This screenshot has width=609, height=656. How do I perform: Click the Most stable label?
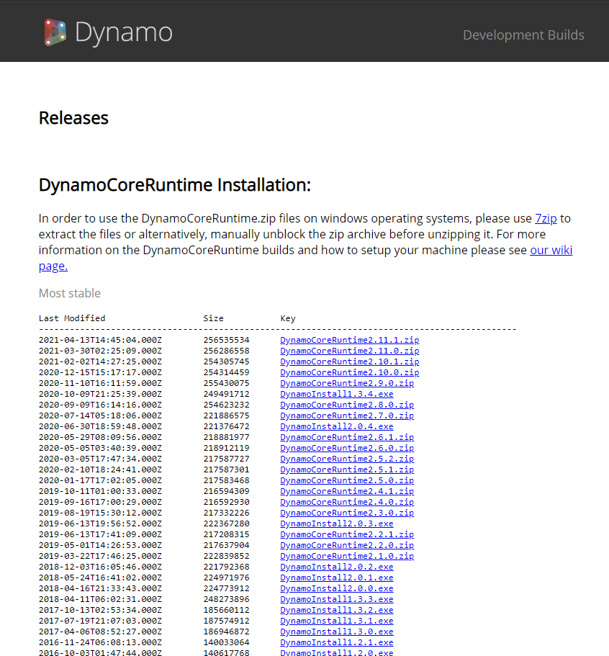69,293
